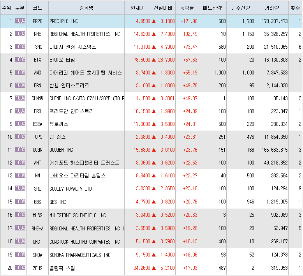Click the up arrow beside 28.7000
Screen dimensions: 303x276
pyautogui.click(x=154, y=60)
